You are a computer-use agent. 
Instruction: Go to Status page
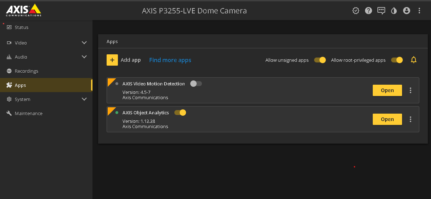[46, 27]
